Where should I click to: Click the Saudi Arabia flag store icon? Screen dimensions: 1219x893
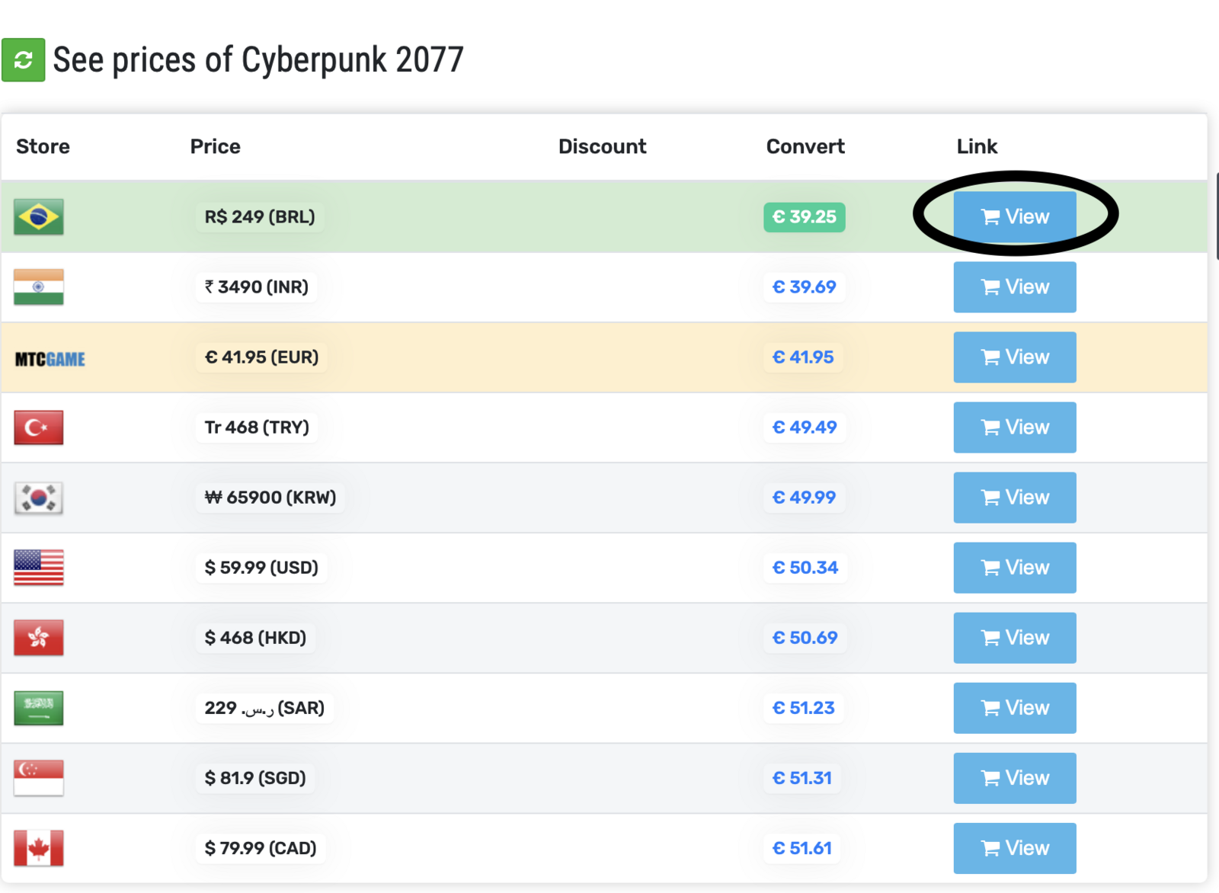(39, 708)
